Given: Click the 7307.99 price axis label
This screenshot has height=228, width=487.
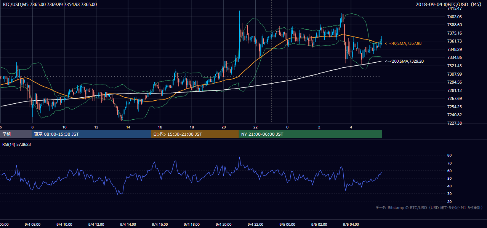Looking at the screenshot, I should (455, 74).
